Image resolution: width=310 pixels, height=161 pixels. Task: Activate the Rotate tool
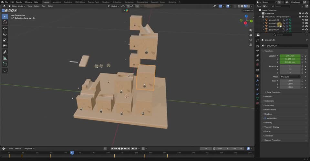click(5, 34)
